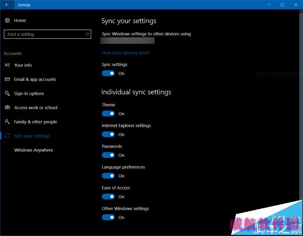
Task: Toggle Internet Explorer settings sync
Action: pos(108,134)
